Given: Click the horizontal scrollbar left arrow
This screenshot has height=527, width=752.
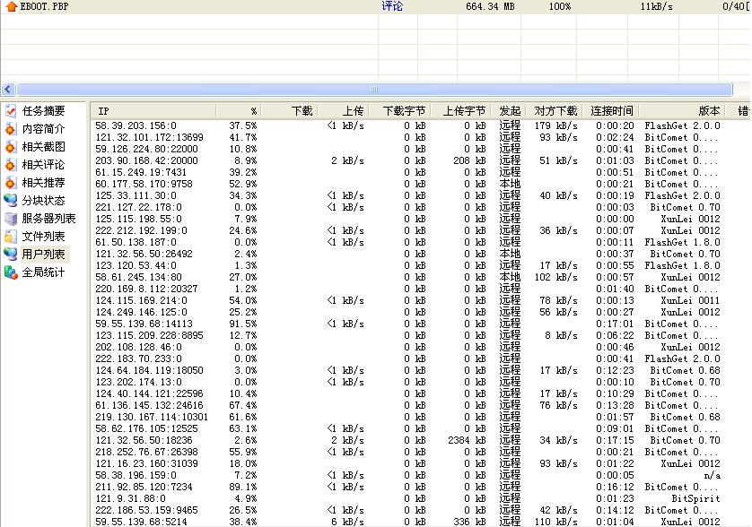Looking at the screenshot, I should click(8, 90).
